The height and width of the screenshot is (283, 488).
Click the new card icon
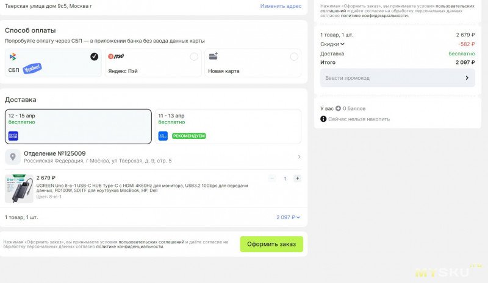click(x=213, y=56)
